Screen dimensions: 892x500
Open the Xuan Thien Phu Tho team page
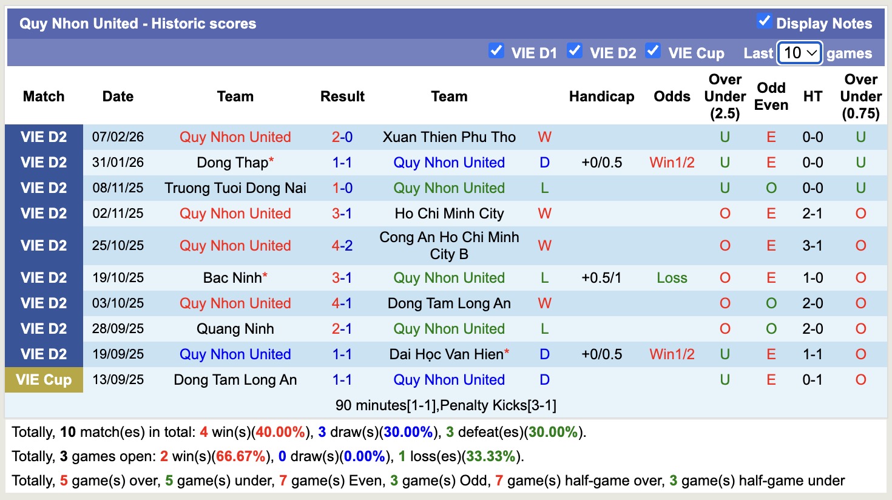click(x=449, y=137)
